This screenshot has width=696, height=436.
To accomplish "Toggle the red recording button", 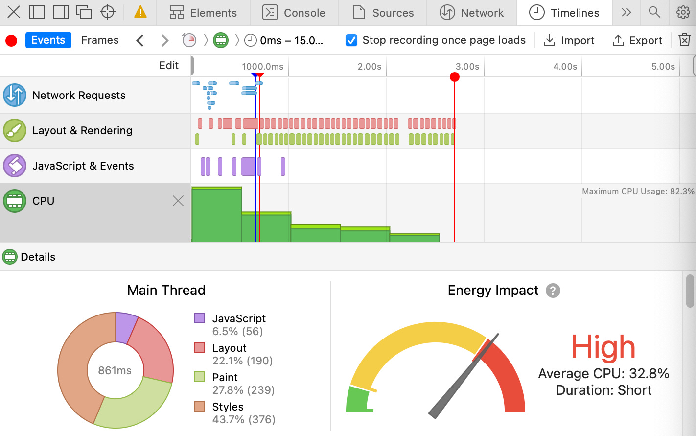I will click(x=11, y=41).
